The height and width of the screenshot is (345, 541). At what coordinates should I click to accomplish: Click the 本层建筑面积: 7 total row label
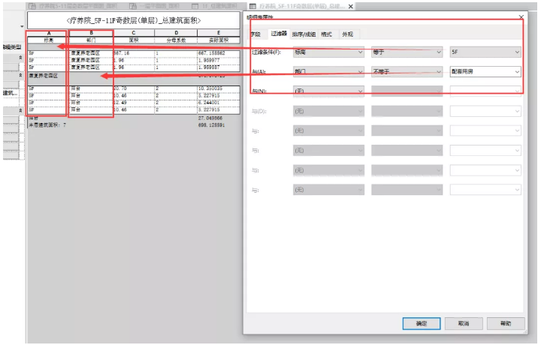click(x=47, y=125)
